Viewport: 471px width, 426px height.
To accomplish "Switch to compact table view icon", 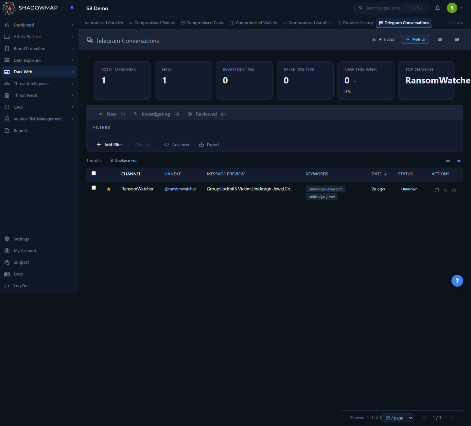I will [x=448, y=161].
